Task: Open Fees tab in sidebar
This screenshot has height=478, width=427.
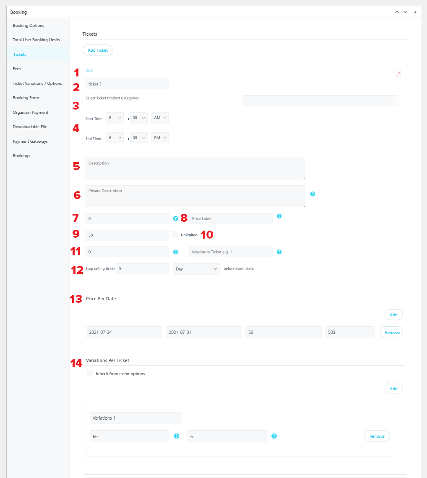Action: click(x=17, y=69)
